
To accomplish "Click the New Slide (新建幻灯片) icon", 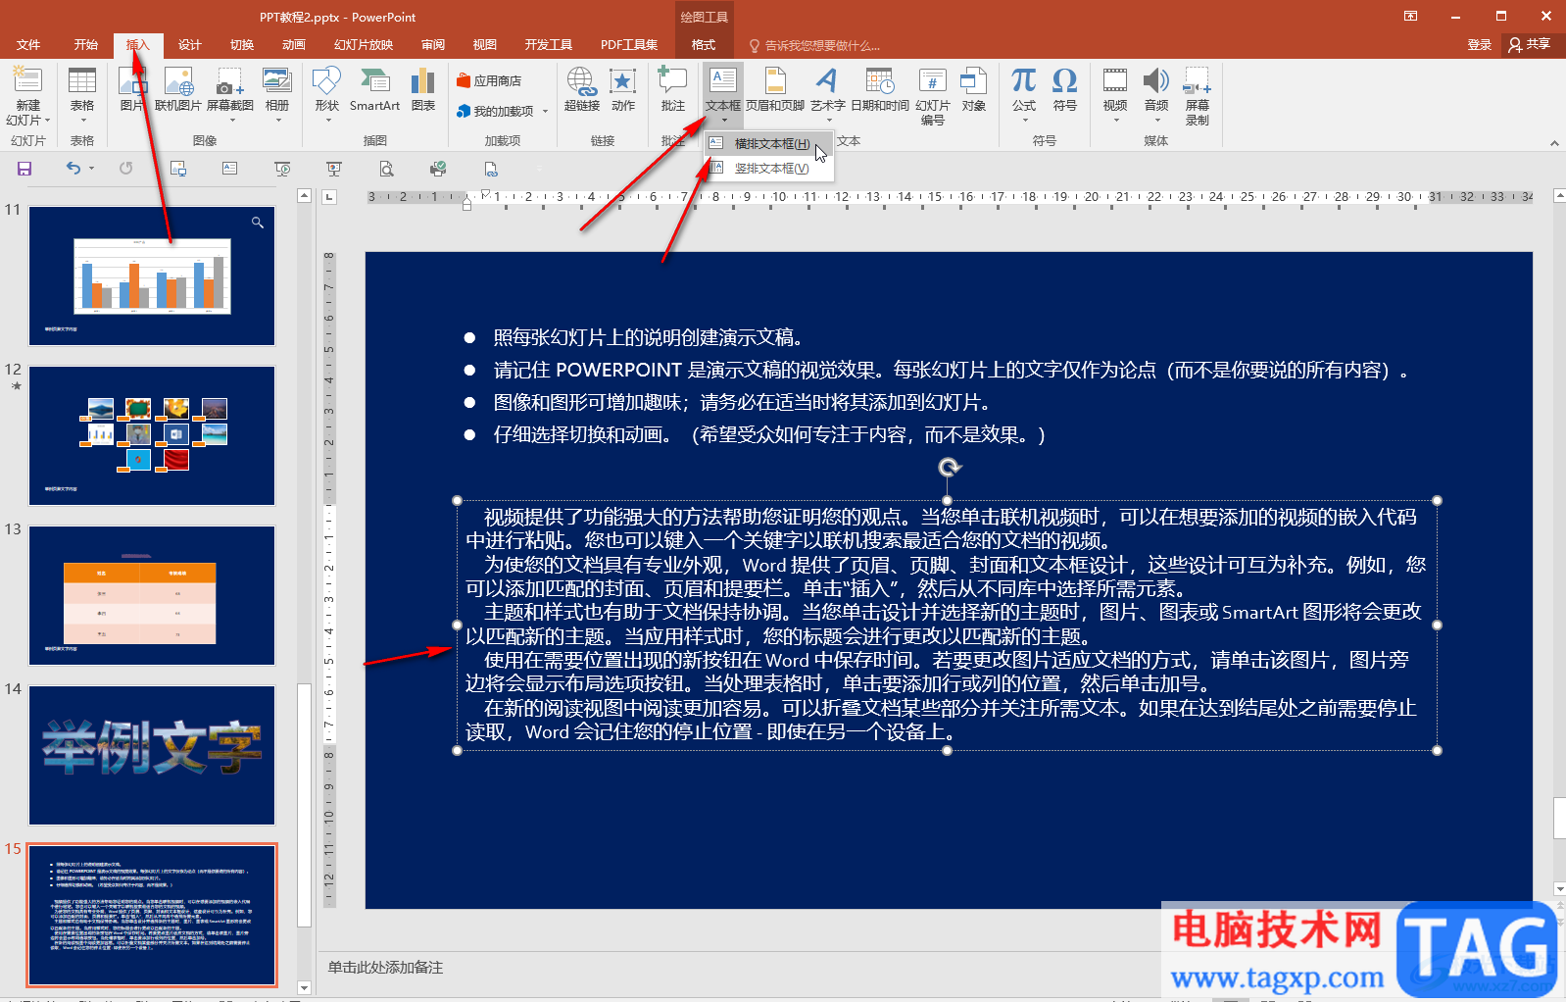I will pyautogui.click(x=27, y=80).
